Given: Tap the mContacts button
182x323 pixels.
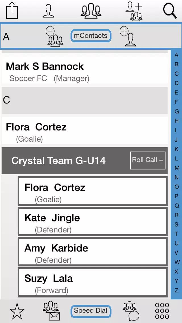Looking at the screenshot, I should tap(91, 36).
